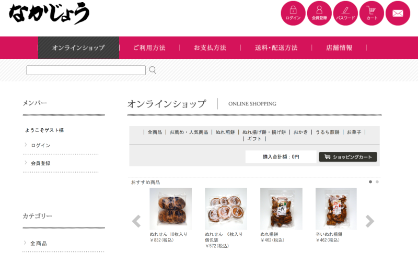Open the cart icon in header
Screen dimensions: 418x253
[371, 13]
